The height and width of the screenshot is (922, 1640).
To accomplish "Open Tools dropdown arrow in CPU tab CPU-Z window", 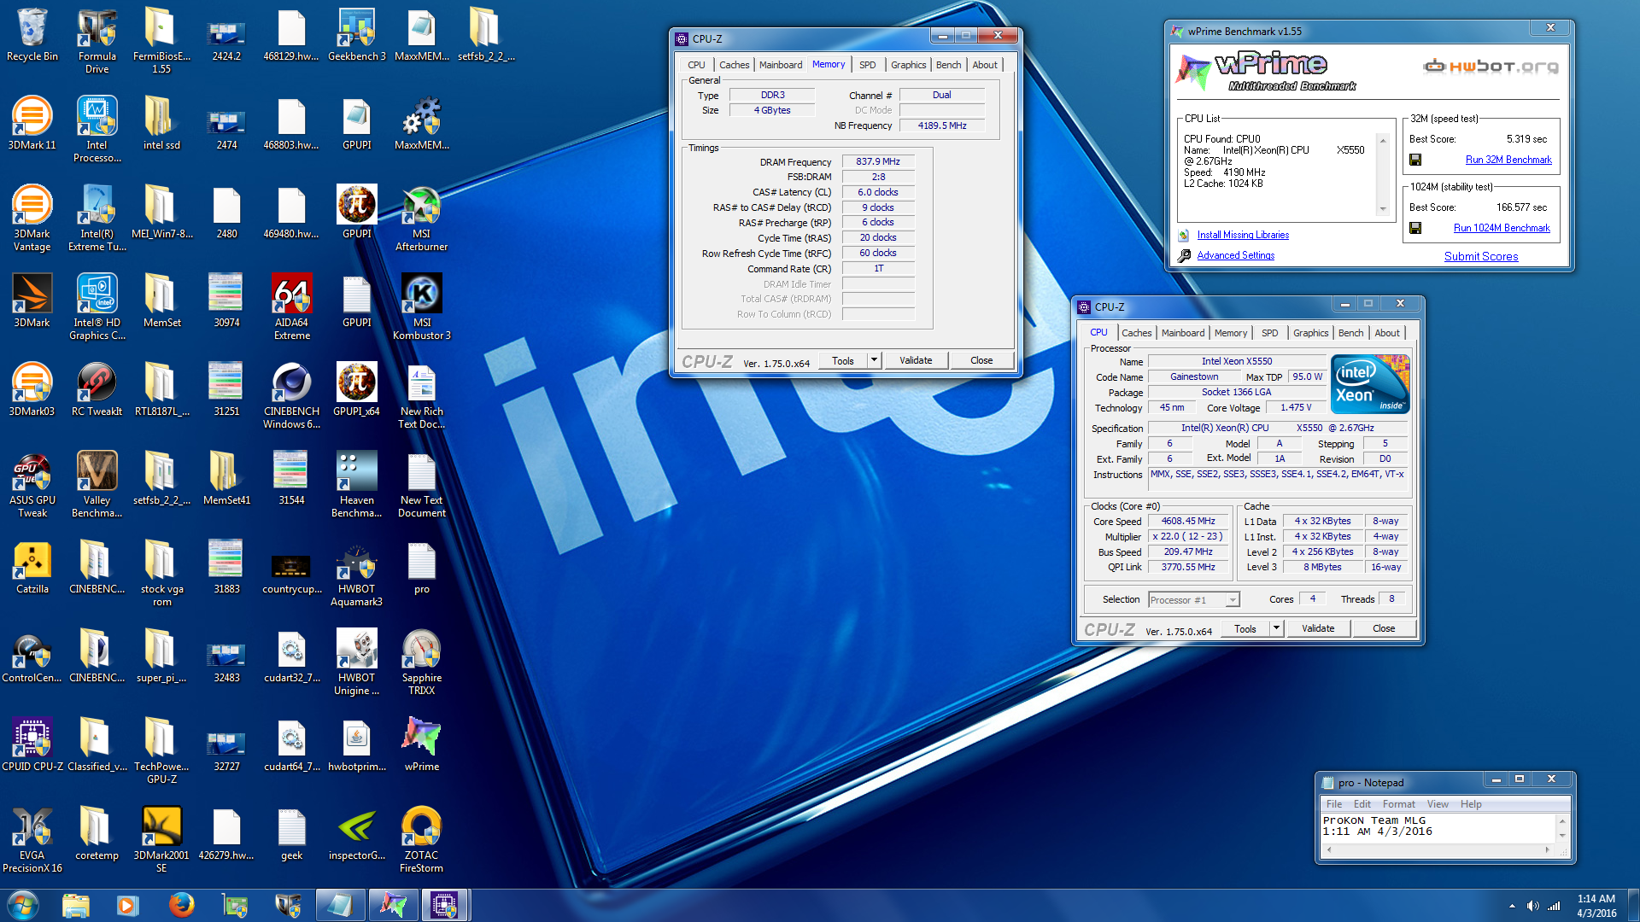I will click(x=1276, y=628).
